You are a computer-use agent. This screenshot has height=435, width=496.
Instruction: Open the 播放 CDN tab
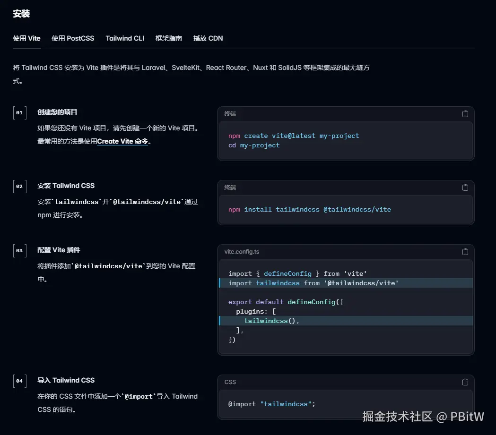pos(208,38)
